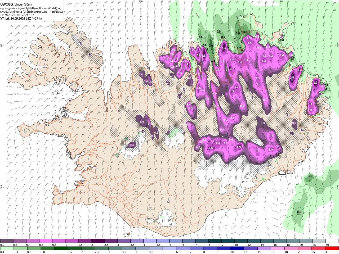339x254 pixels.
Task: Select the 4–4.5 rain legend swatch
Action: [x=142, y=248]
